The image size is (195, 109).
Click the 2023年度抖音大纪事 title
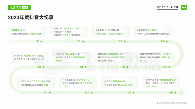pos(31,17)
